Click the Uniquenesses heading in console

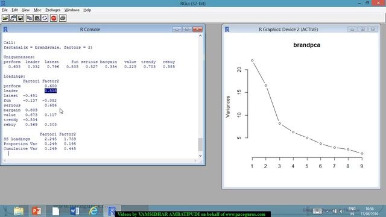point(19,57)
